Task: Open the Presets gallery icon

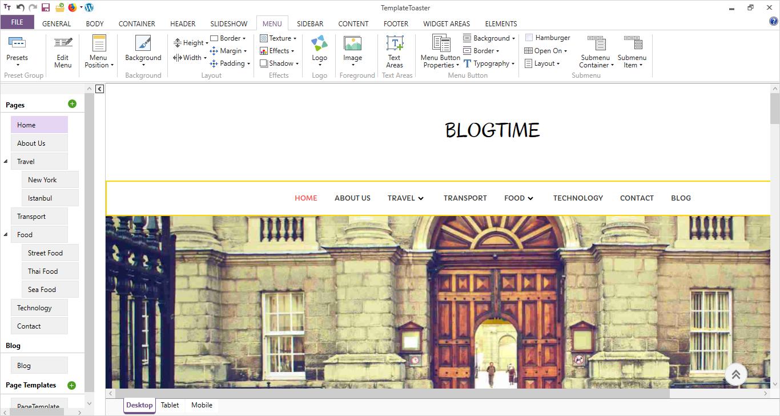Action: tap(17, 44)
